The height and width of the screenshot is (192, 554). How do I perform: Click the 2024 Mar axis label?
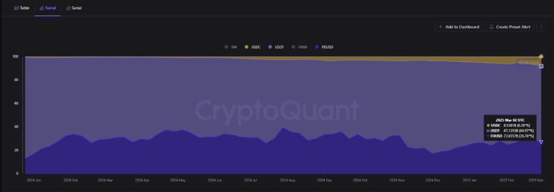[x=104, y=180]
